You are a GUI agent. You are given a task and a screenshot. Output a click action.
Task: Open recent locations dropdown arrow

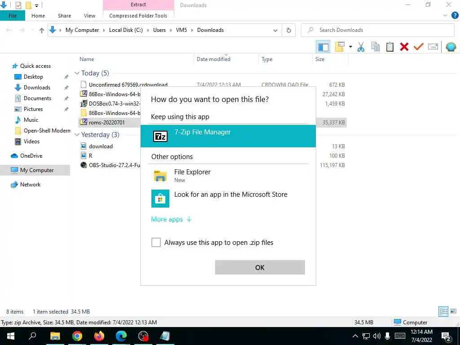32,30
